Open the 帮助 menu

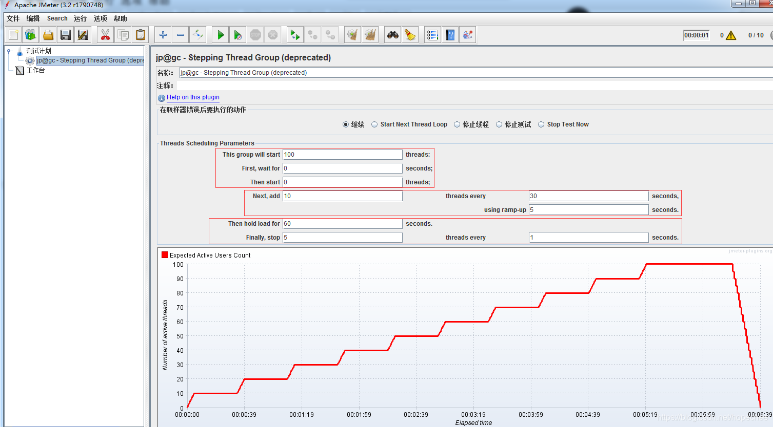pyautogui.click(x=120, y=18)
